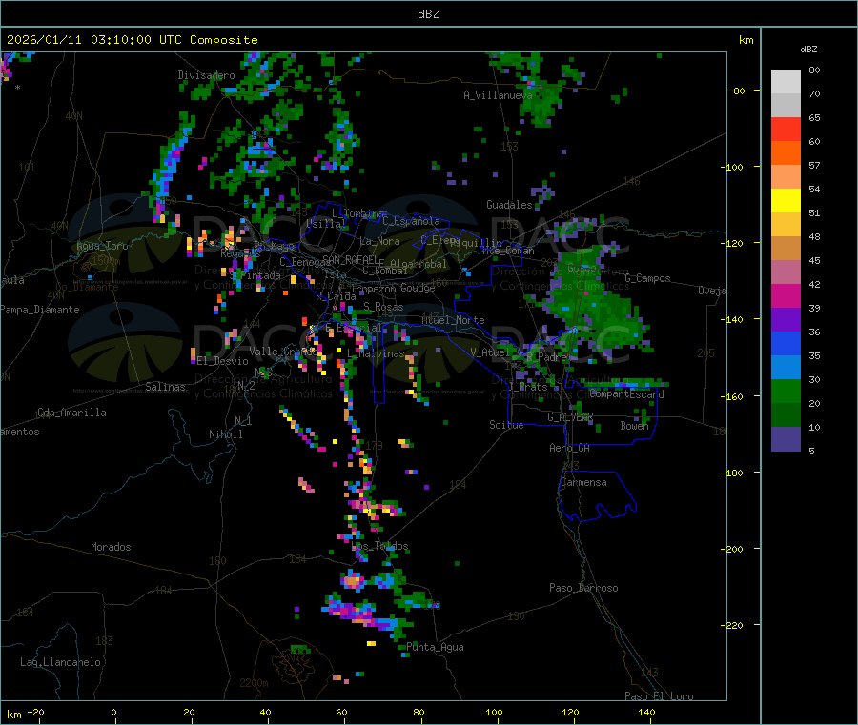This screenshot has height=725, width=858.
Task: Click the Cda_Amarilla label
Action: (x=71, y=413)
